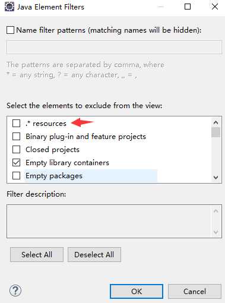Tick the Closed projects checkbox

click(x=16, y=150)
